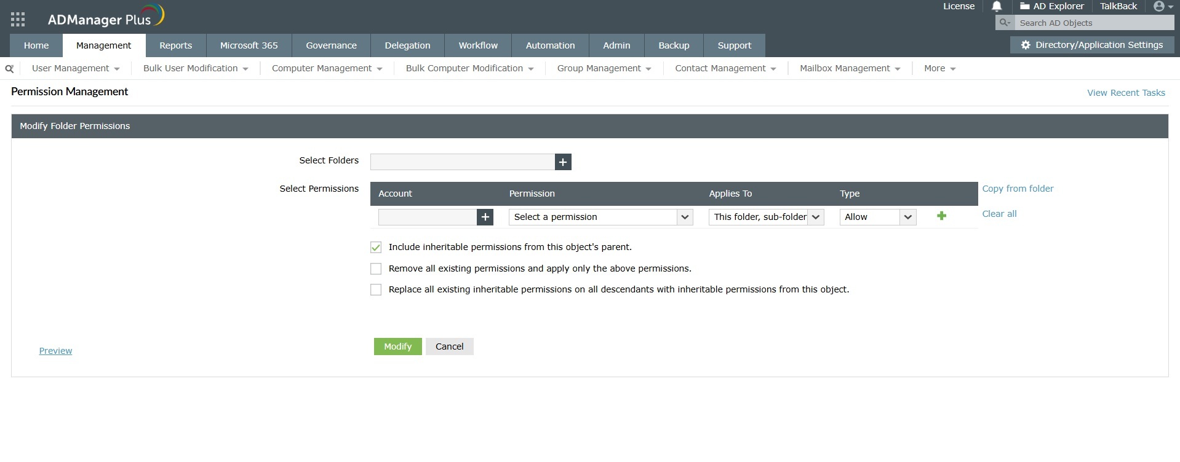Click the Clear all link

pos(999,214)
